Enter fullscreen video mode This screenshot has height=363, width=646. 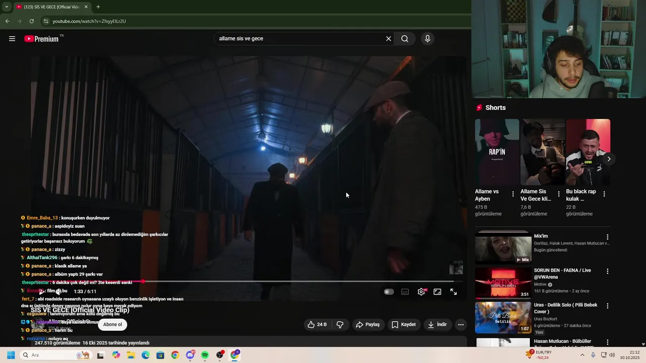coord(454,292)
